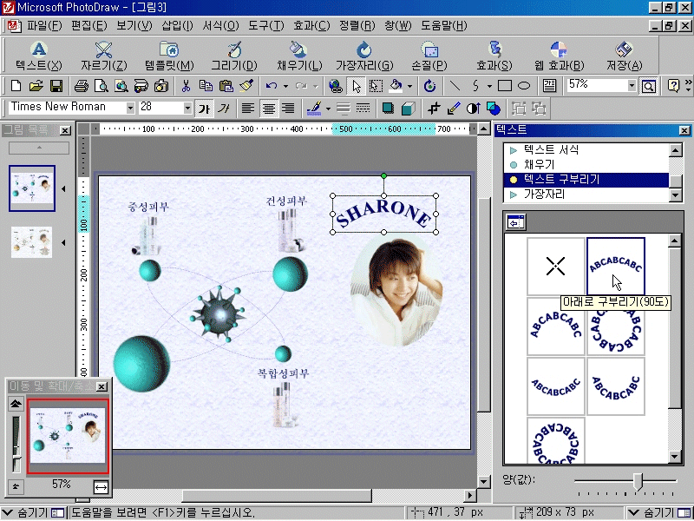The height and width of the screenshot is (521, 694).
Task: Adjust the 양(값) amount slider
Action: tap(638, 481)
